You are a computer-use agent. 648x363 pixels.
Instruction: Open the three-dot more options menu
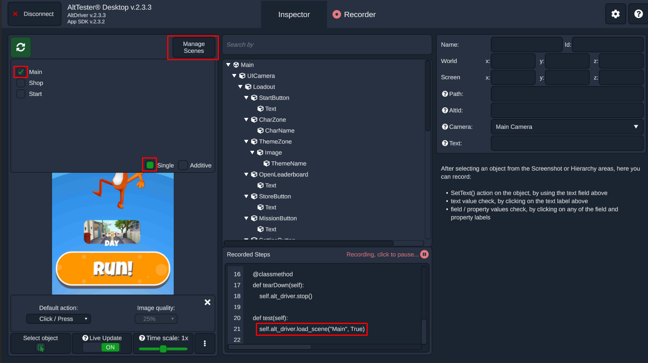205,343
